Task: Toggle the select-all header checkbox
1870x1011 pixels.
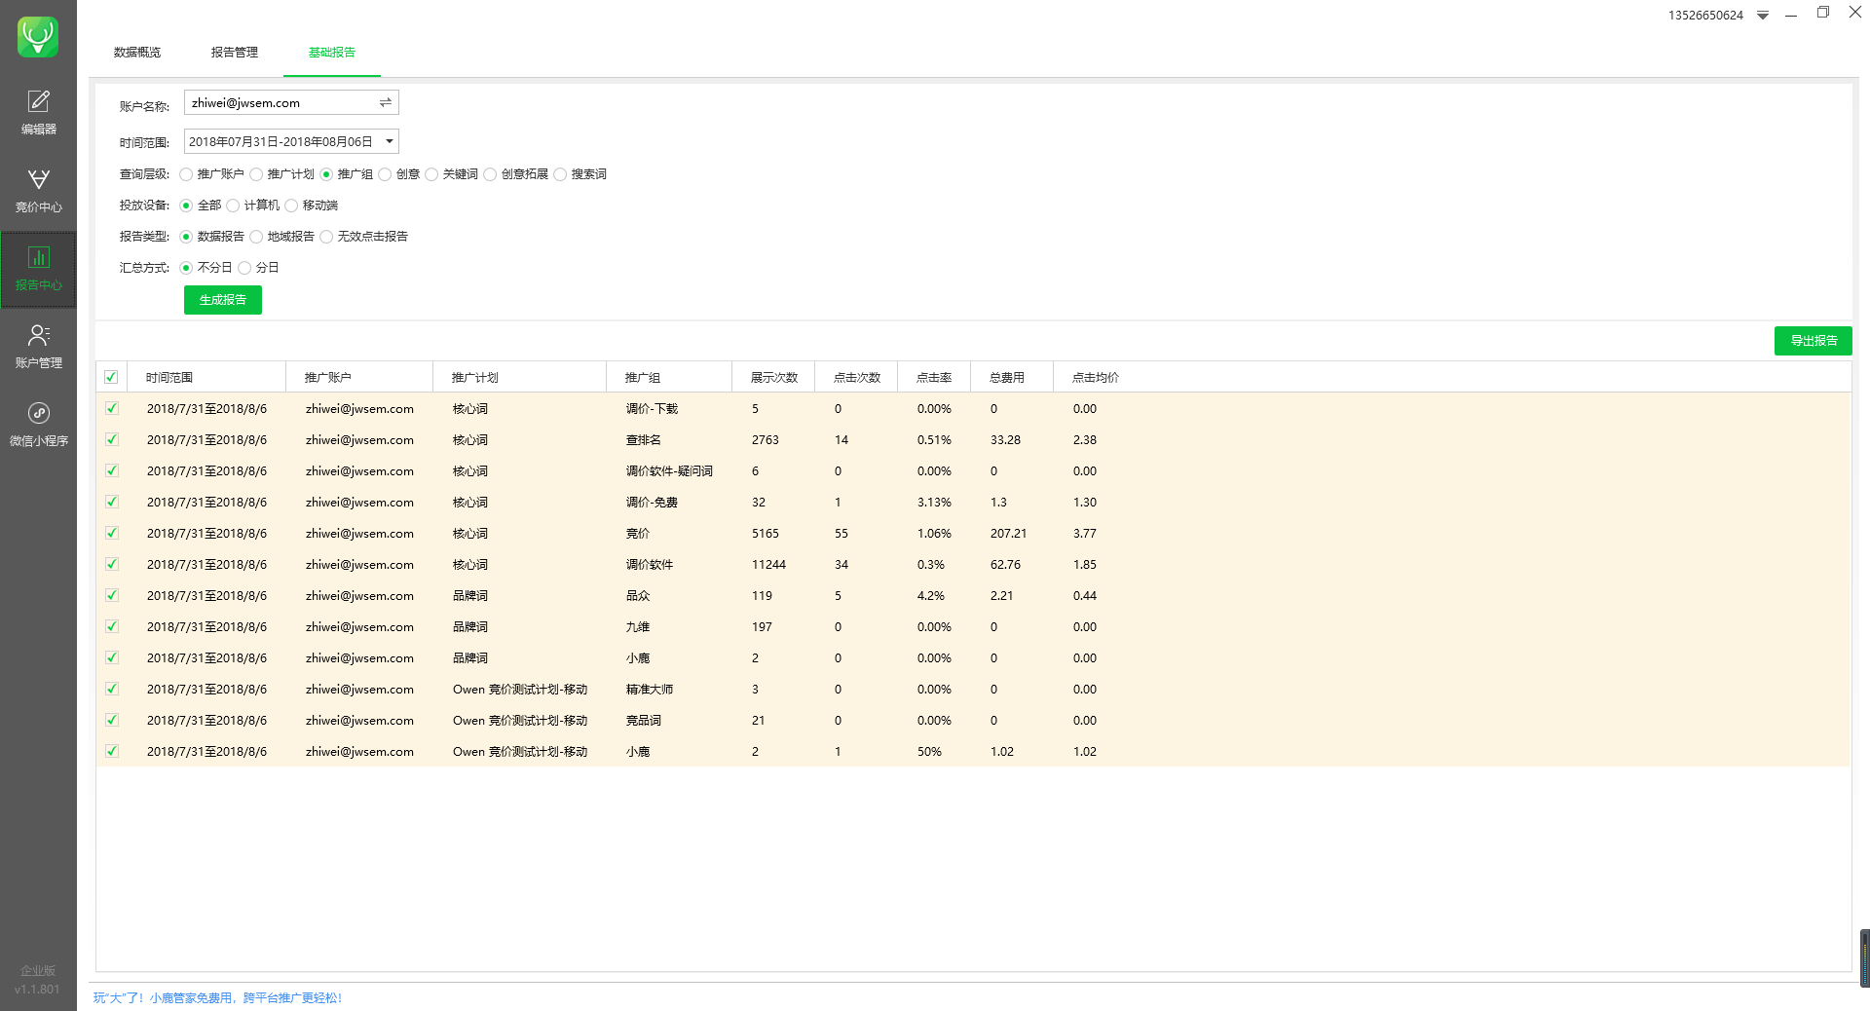Action: pos(111,377)
